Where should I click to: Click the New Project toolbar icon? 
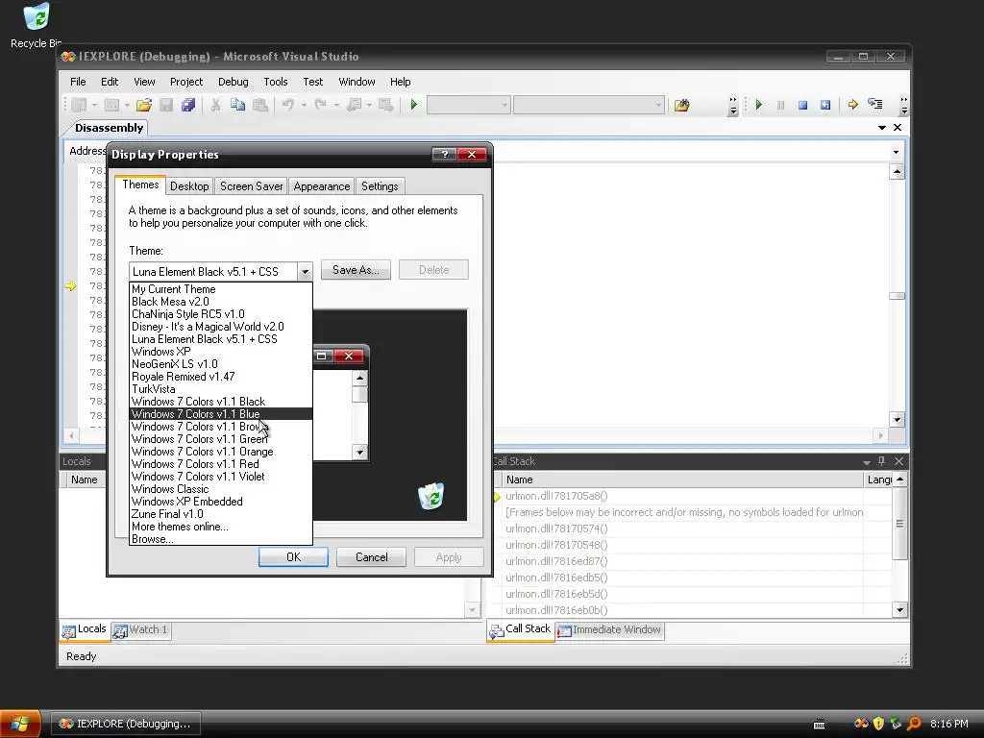click(79, 105)
